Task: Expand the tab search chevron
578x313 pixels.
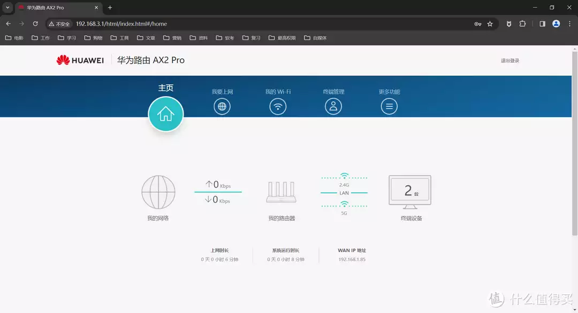Action: tap(7, 7)
